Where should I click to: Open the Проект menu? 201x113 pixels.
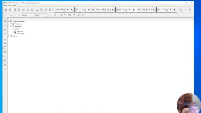tap(5, 6)
